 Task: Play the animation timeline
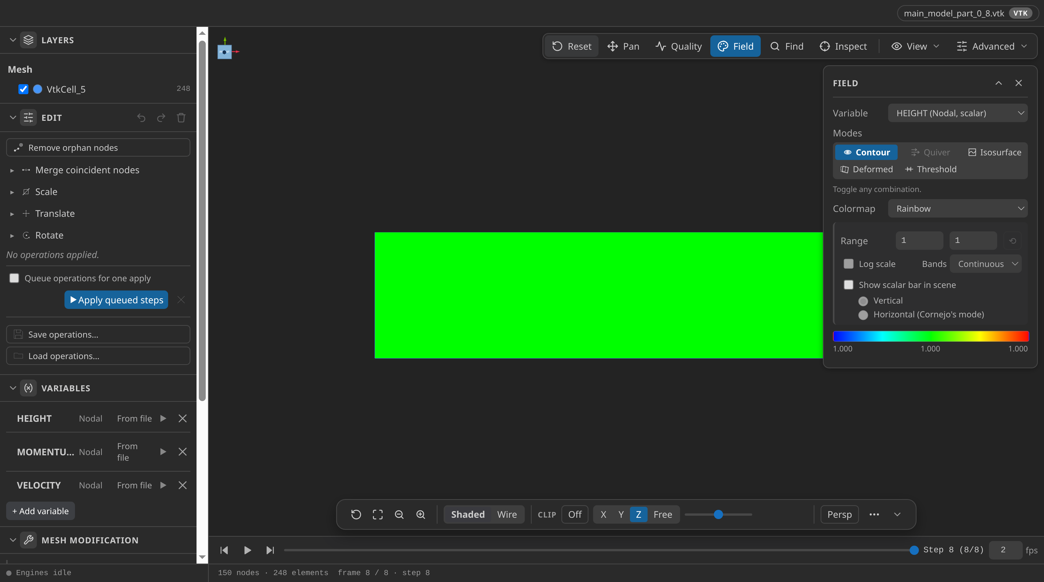247,550
